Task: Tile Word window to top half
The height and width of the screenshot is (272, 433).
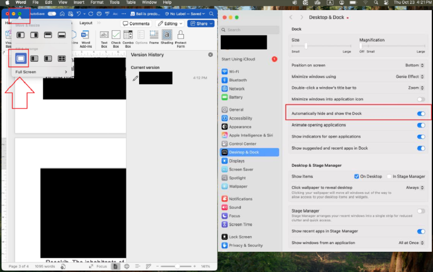Action: [x=48, y=35]
